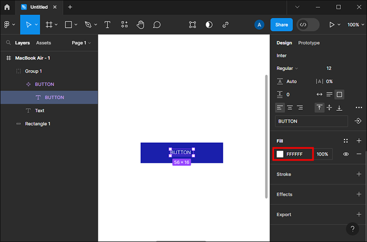
Task: Click the Create link icon in toolbar
Action: [x=225, y=25]
